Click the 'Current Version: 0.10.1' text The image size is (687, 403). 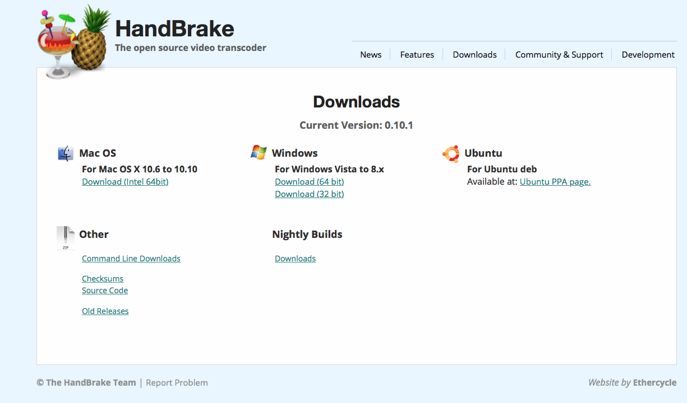(357, 125)
